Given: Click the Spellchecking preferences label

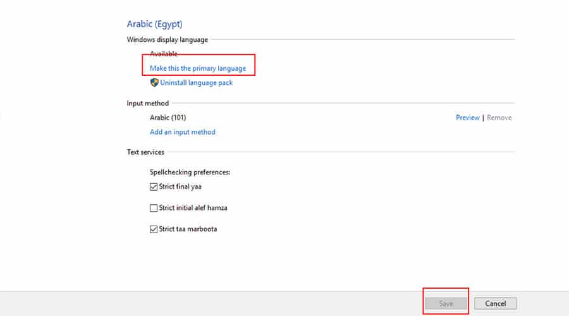Looking at the screenshot, I should 190,171.
